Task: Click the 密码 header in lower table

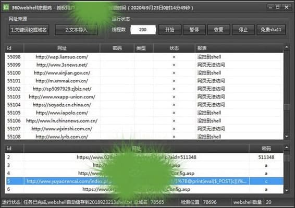Action: click(266, 149)
